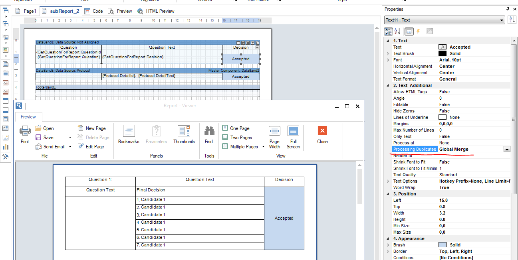
Task: Click the Categorized view icon in Properties
Action: tap(388, 31)
